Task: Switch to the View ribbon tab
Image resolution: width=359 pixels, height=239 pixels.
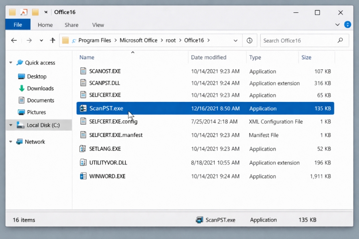Action: 98,25
